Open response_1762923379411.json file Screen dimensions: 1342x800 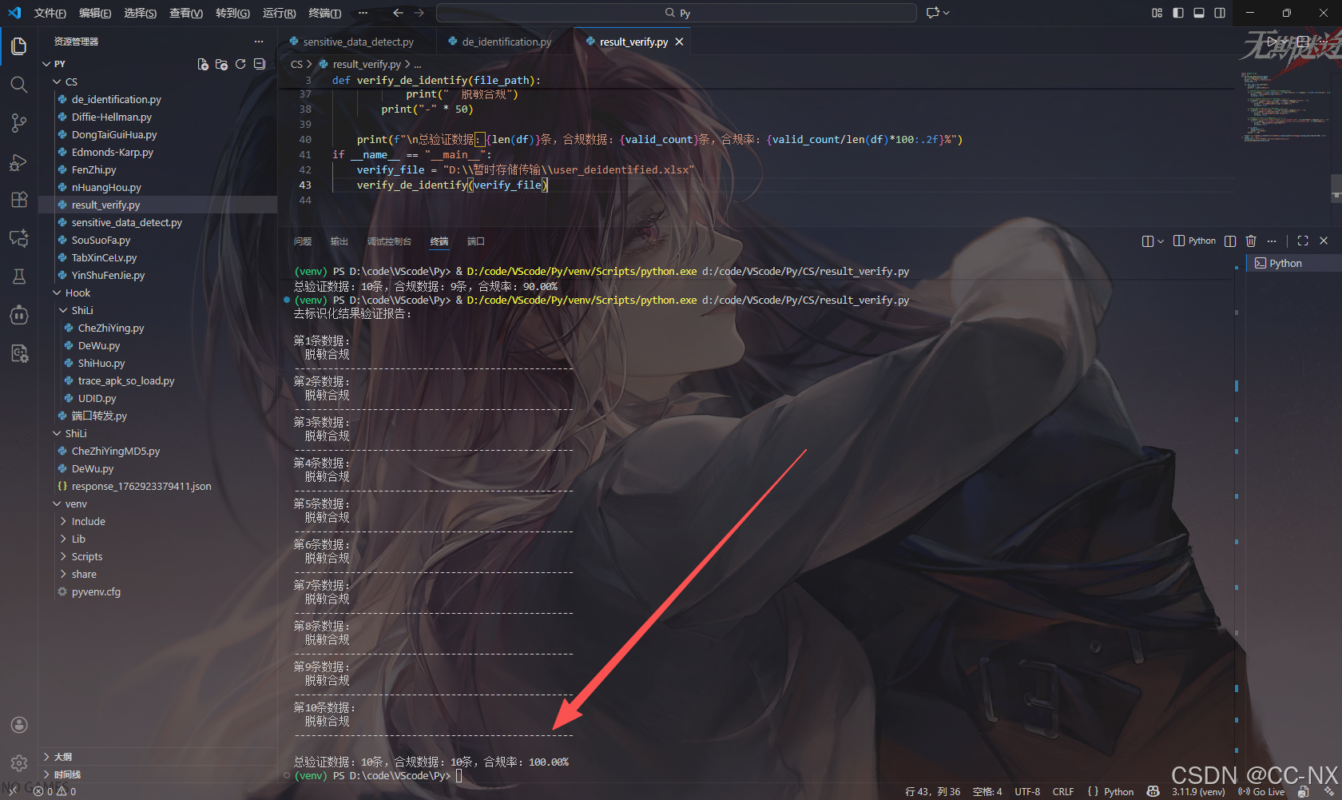point(141,486)
